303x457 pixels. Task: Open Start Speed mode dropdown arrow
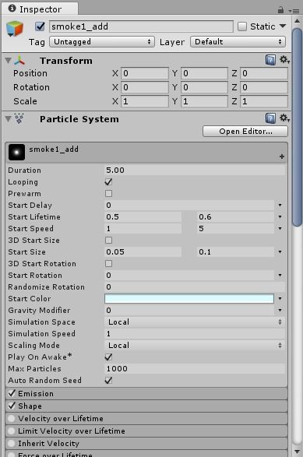click(280, 229)
